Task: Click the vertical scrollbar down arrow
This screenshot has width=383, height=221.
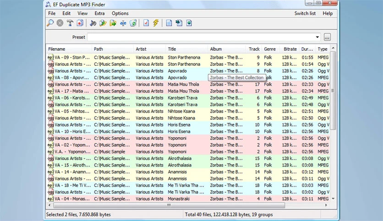Action: click(x=333, y=199)
